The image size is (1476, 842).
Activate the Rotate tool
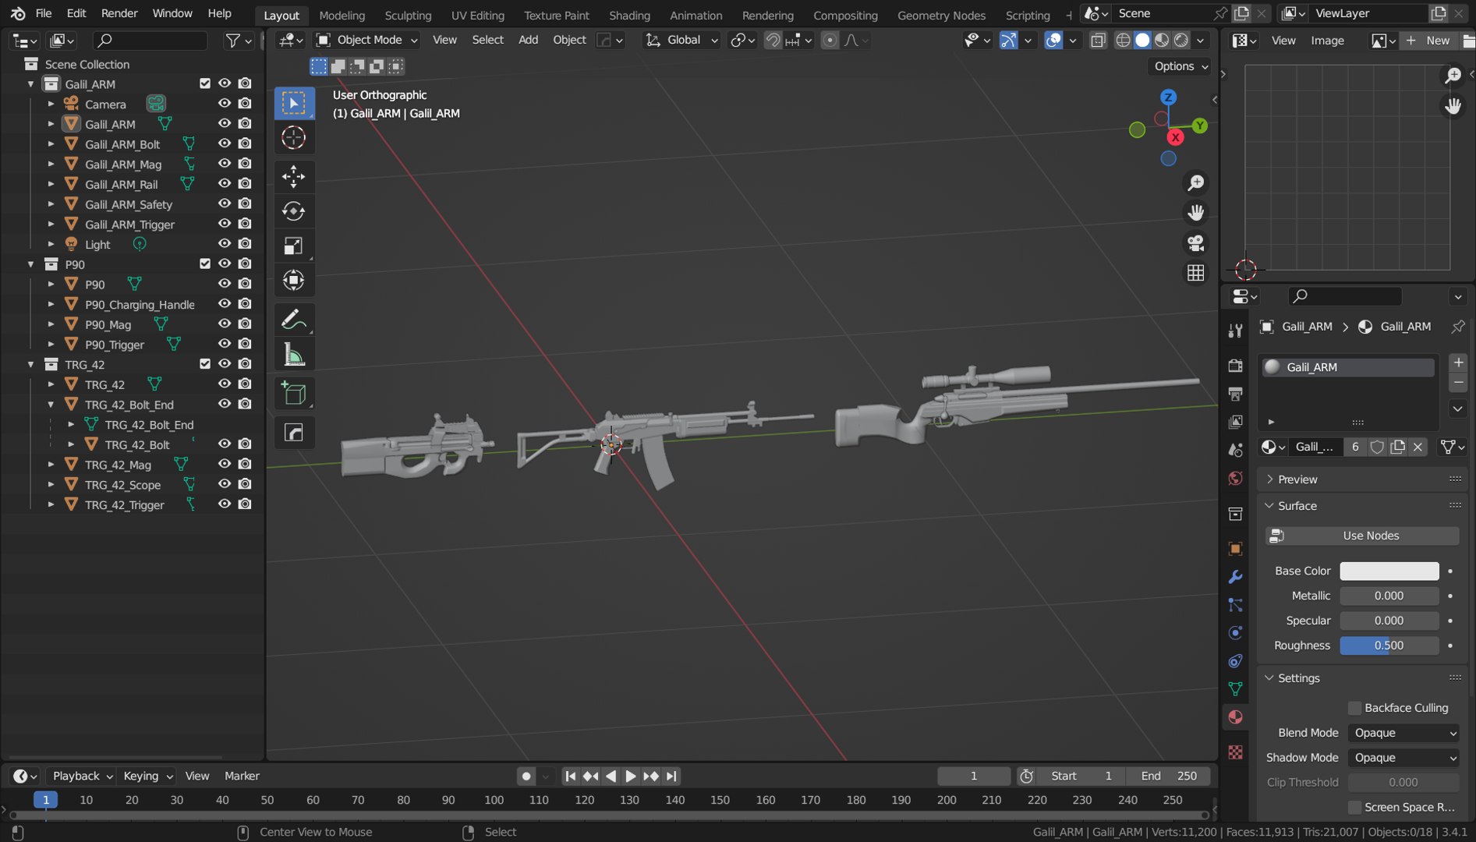(x=294, y=211)
